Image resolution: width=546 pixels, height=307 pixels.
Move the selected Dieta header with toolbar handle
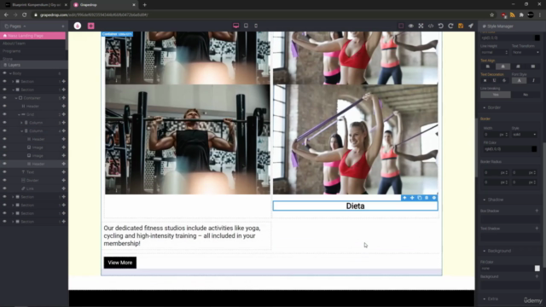(412, 198)
